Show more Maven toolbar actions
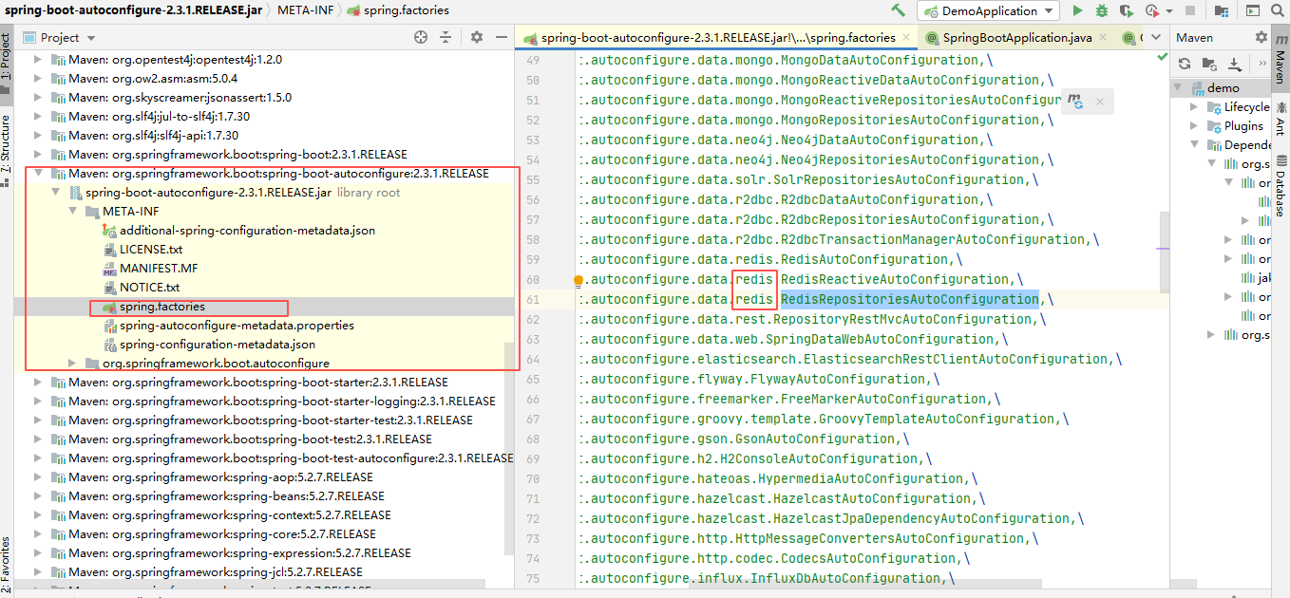Viewport: 1290px width, 598px height. (x=1261, y=64)
